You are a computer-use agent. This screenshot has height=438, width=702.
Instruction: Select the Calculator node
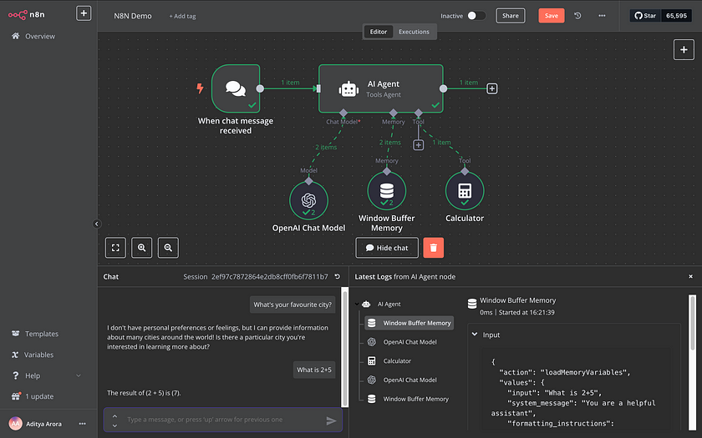pyautogui.click(x=465, y=191)
